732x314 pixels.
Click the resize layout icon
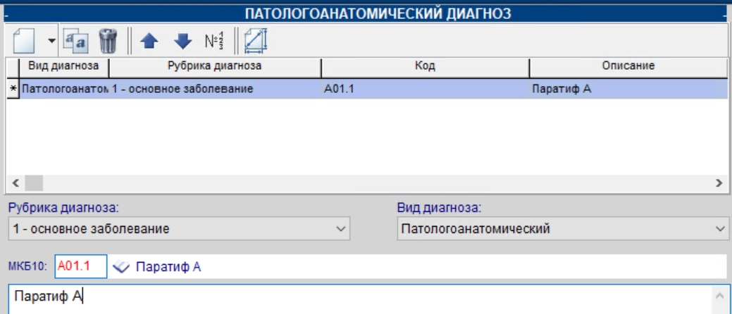pyautogui.click(x=256, y=42)
